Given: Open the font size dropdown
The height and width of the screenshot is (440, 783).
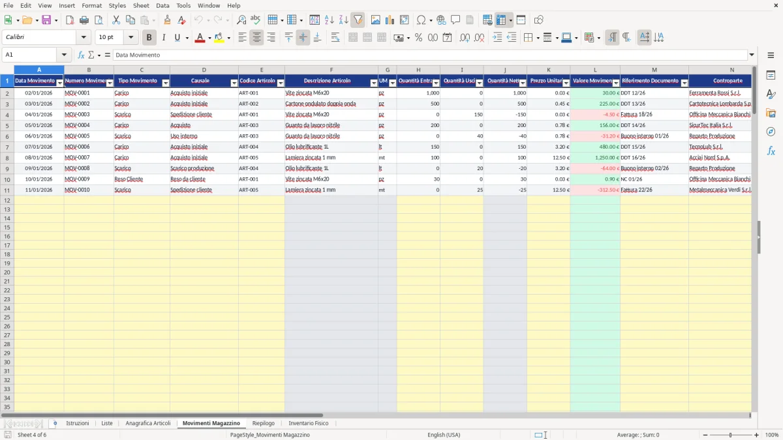Looking at the screenshot, I should (x=130, y=38).
